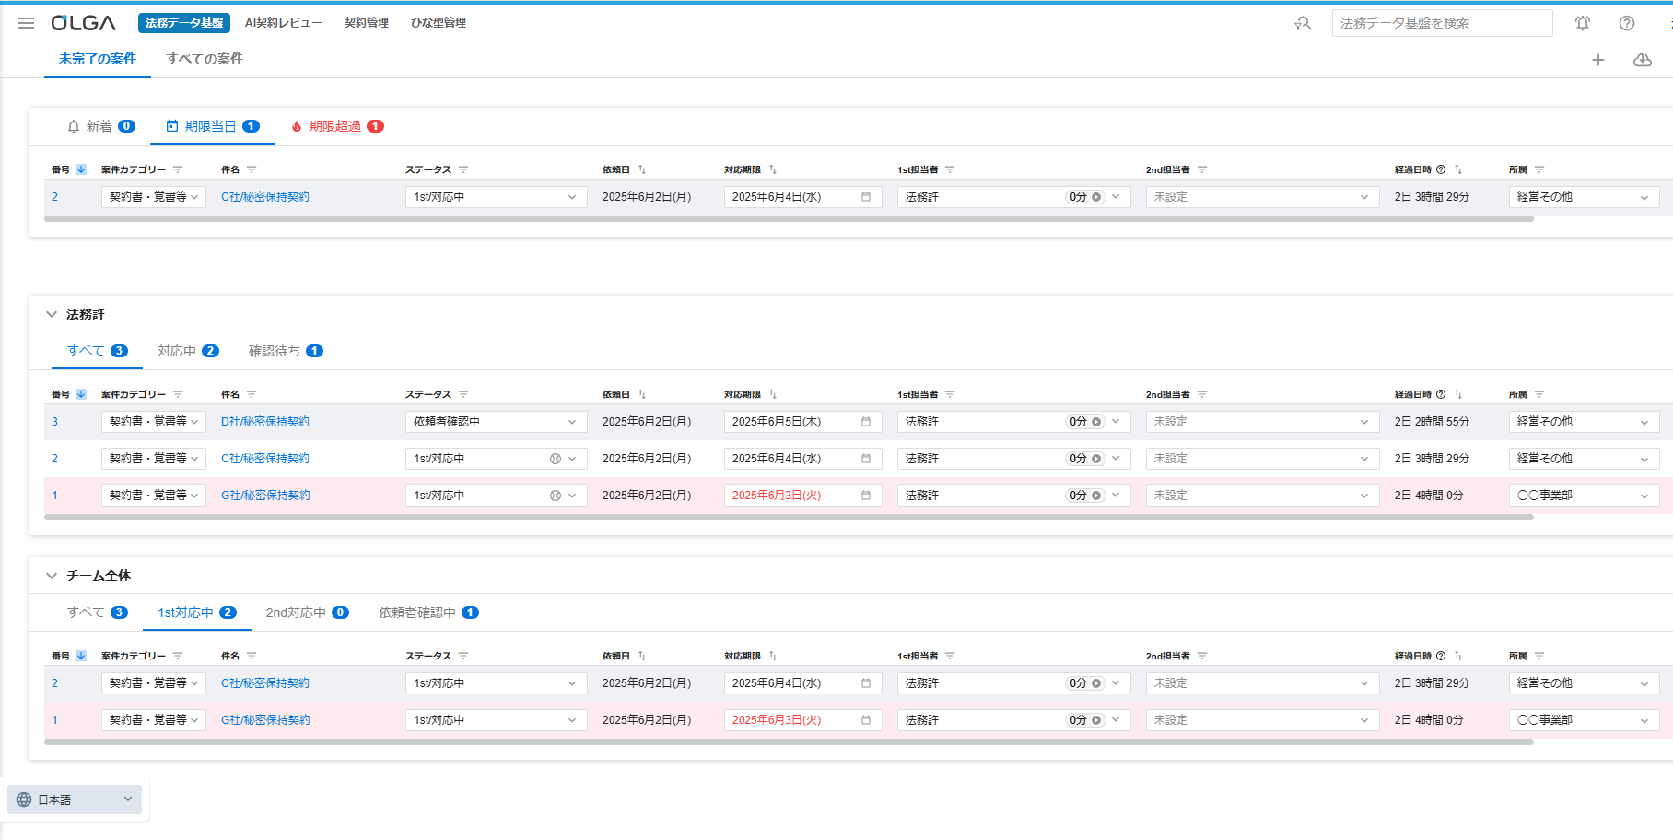Filter 2nd担当者 column in 法務許 section table
Viewport: 1673px width, 840px height.
(1202, 394)
